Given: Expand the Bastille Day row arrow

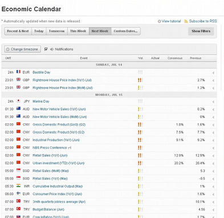Looking at the screenshot, I should tap(213, 72).
